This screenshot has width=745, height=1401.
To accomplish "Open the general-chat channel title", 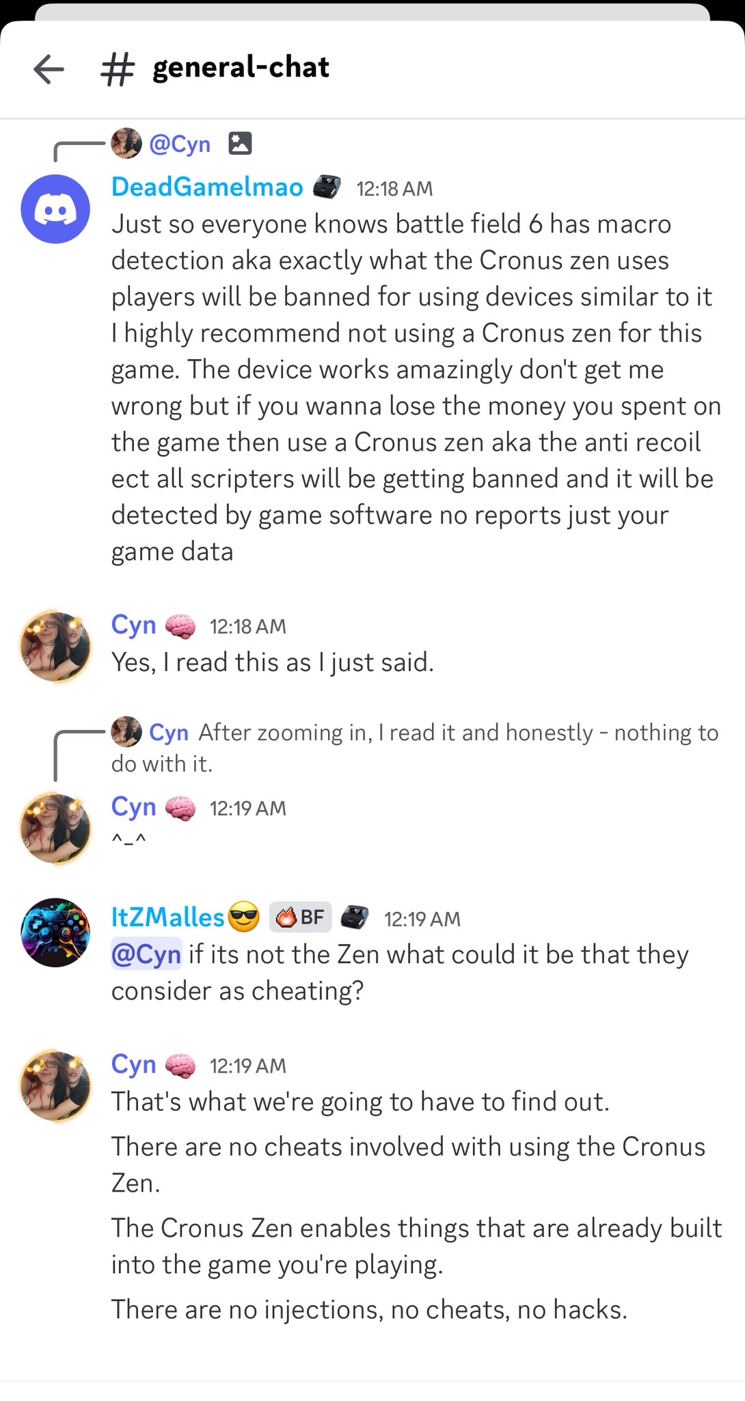I will (241, 68).
